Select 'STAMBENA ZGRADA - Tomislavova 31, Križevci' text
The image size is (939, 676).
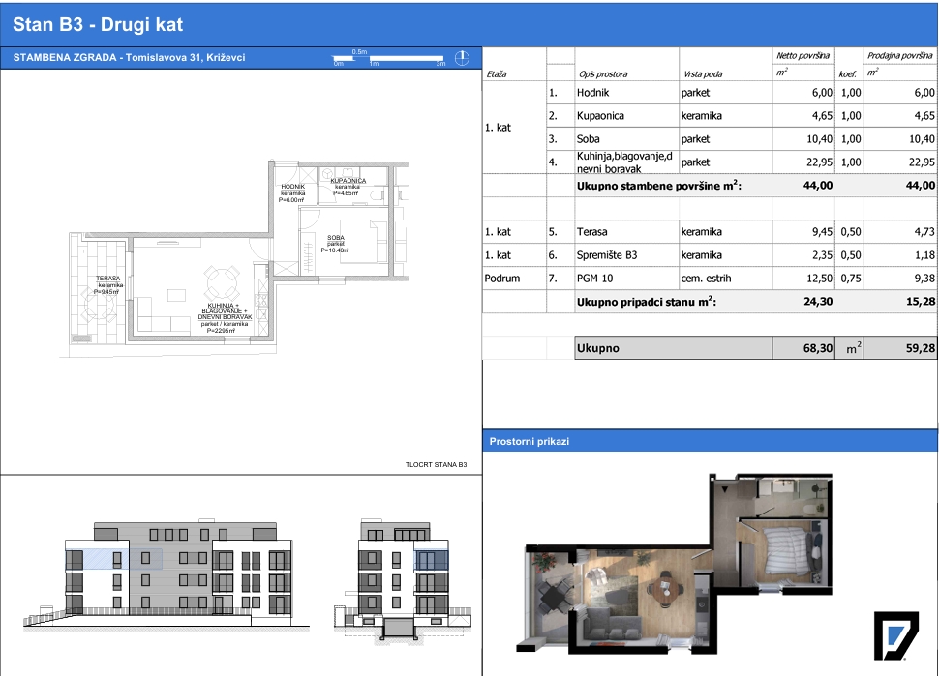click(130, 58)
